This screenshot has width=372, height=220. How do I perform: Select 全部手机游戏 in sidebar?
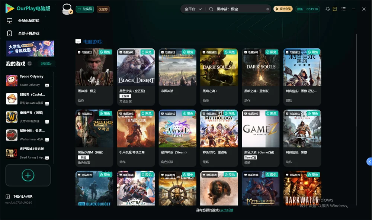tap(29, 33)
